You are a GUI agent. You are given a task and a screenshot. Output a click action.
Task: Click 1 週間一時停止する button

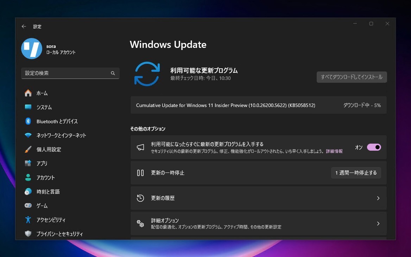coord(356,173)
